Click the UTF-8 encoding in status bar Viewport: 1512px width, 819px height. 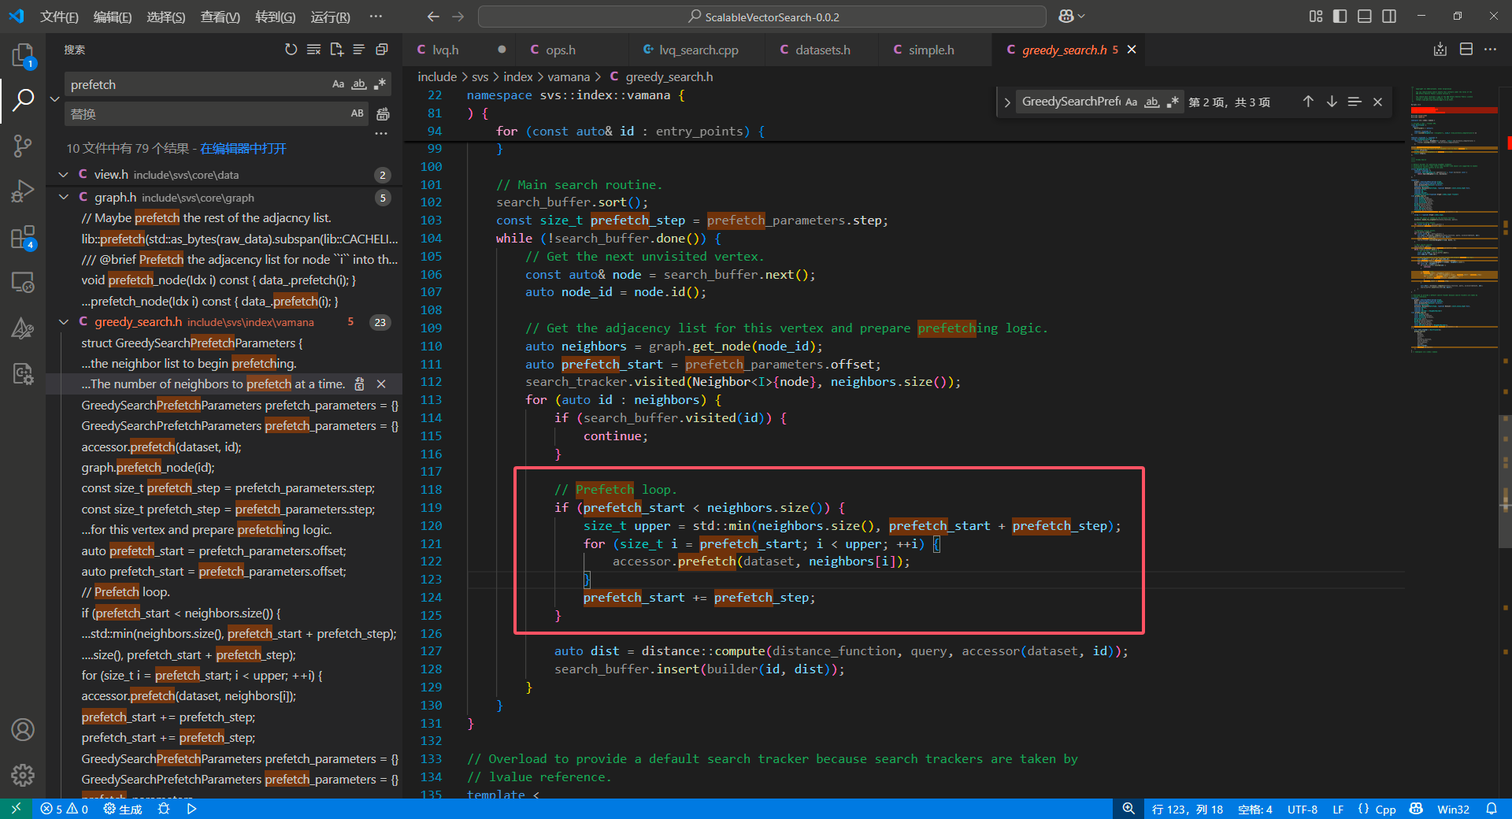1302,809
